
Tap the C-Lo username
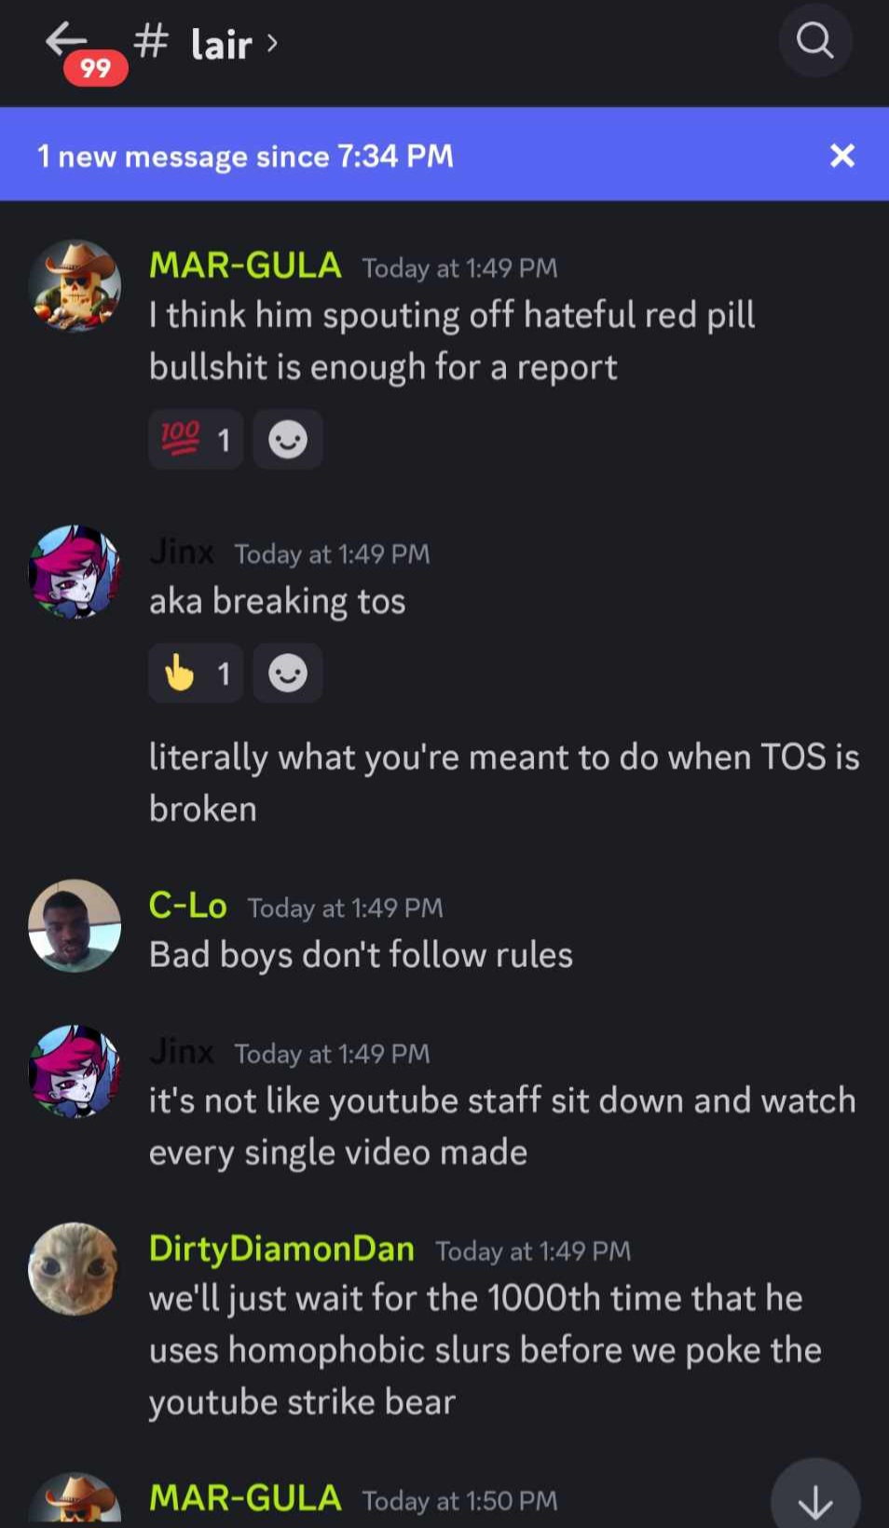point(188,906)
